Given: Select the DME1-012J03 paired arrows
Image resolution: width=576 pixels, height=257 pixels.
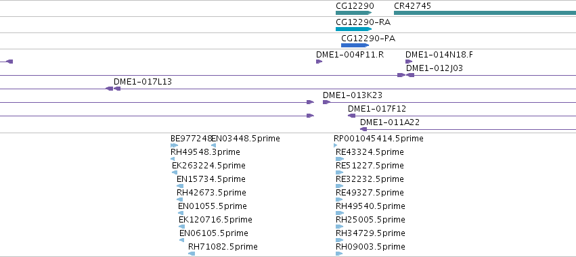Looking at the screenshot, I should (x=406, y=75).
